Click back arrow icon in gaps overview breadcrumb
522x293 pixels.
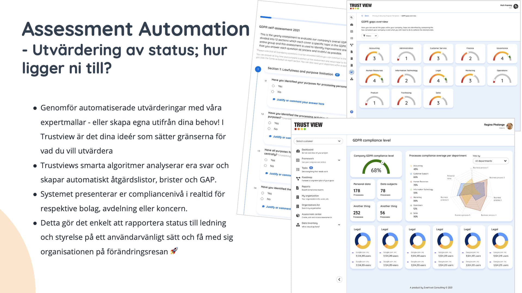pos(362,16)
